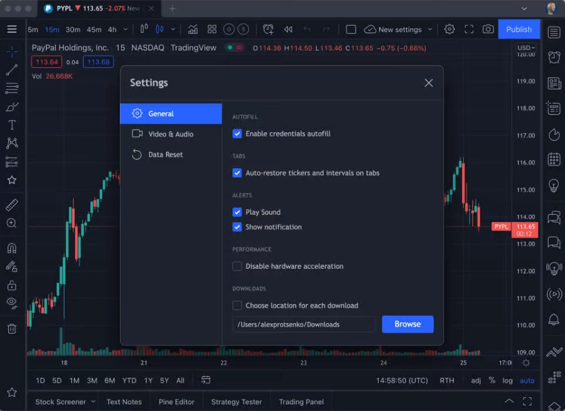Lock all drawing tools
The width and height of the screenshot is (565, 411).
[12, 286]
